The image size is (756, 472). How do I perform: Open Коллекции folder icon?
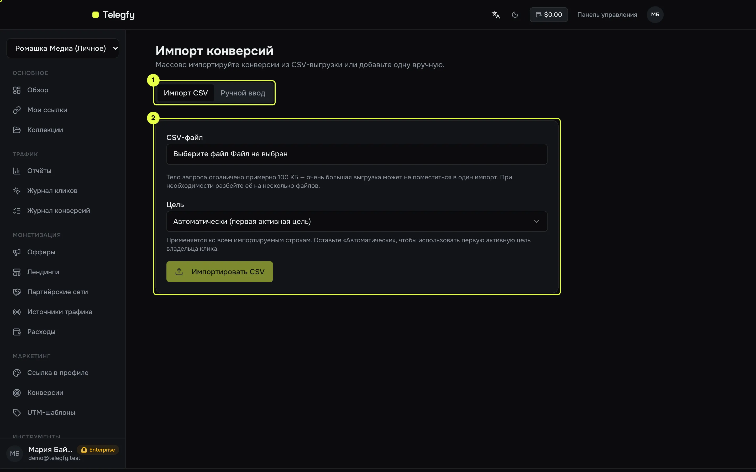tap(17, 130)
